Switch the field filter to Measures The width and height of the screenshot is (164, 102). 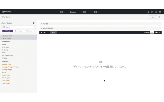tap(29, 31)
